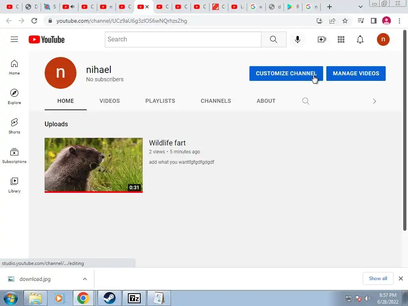Open notifications bell
This screenshot has height=306, width=408.
[x=360, y=39]
